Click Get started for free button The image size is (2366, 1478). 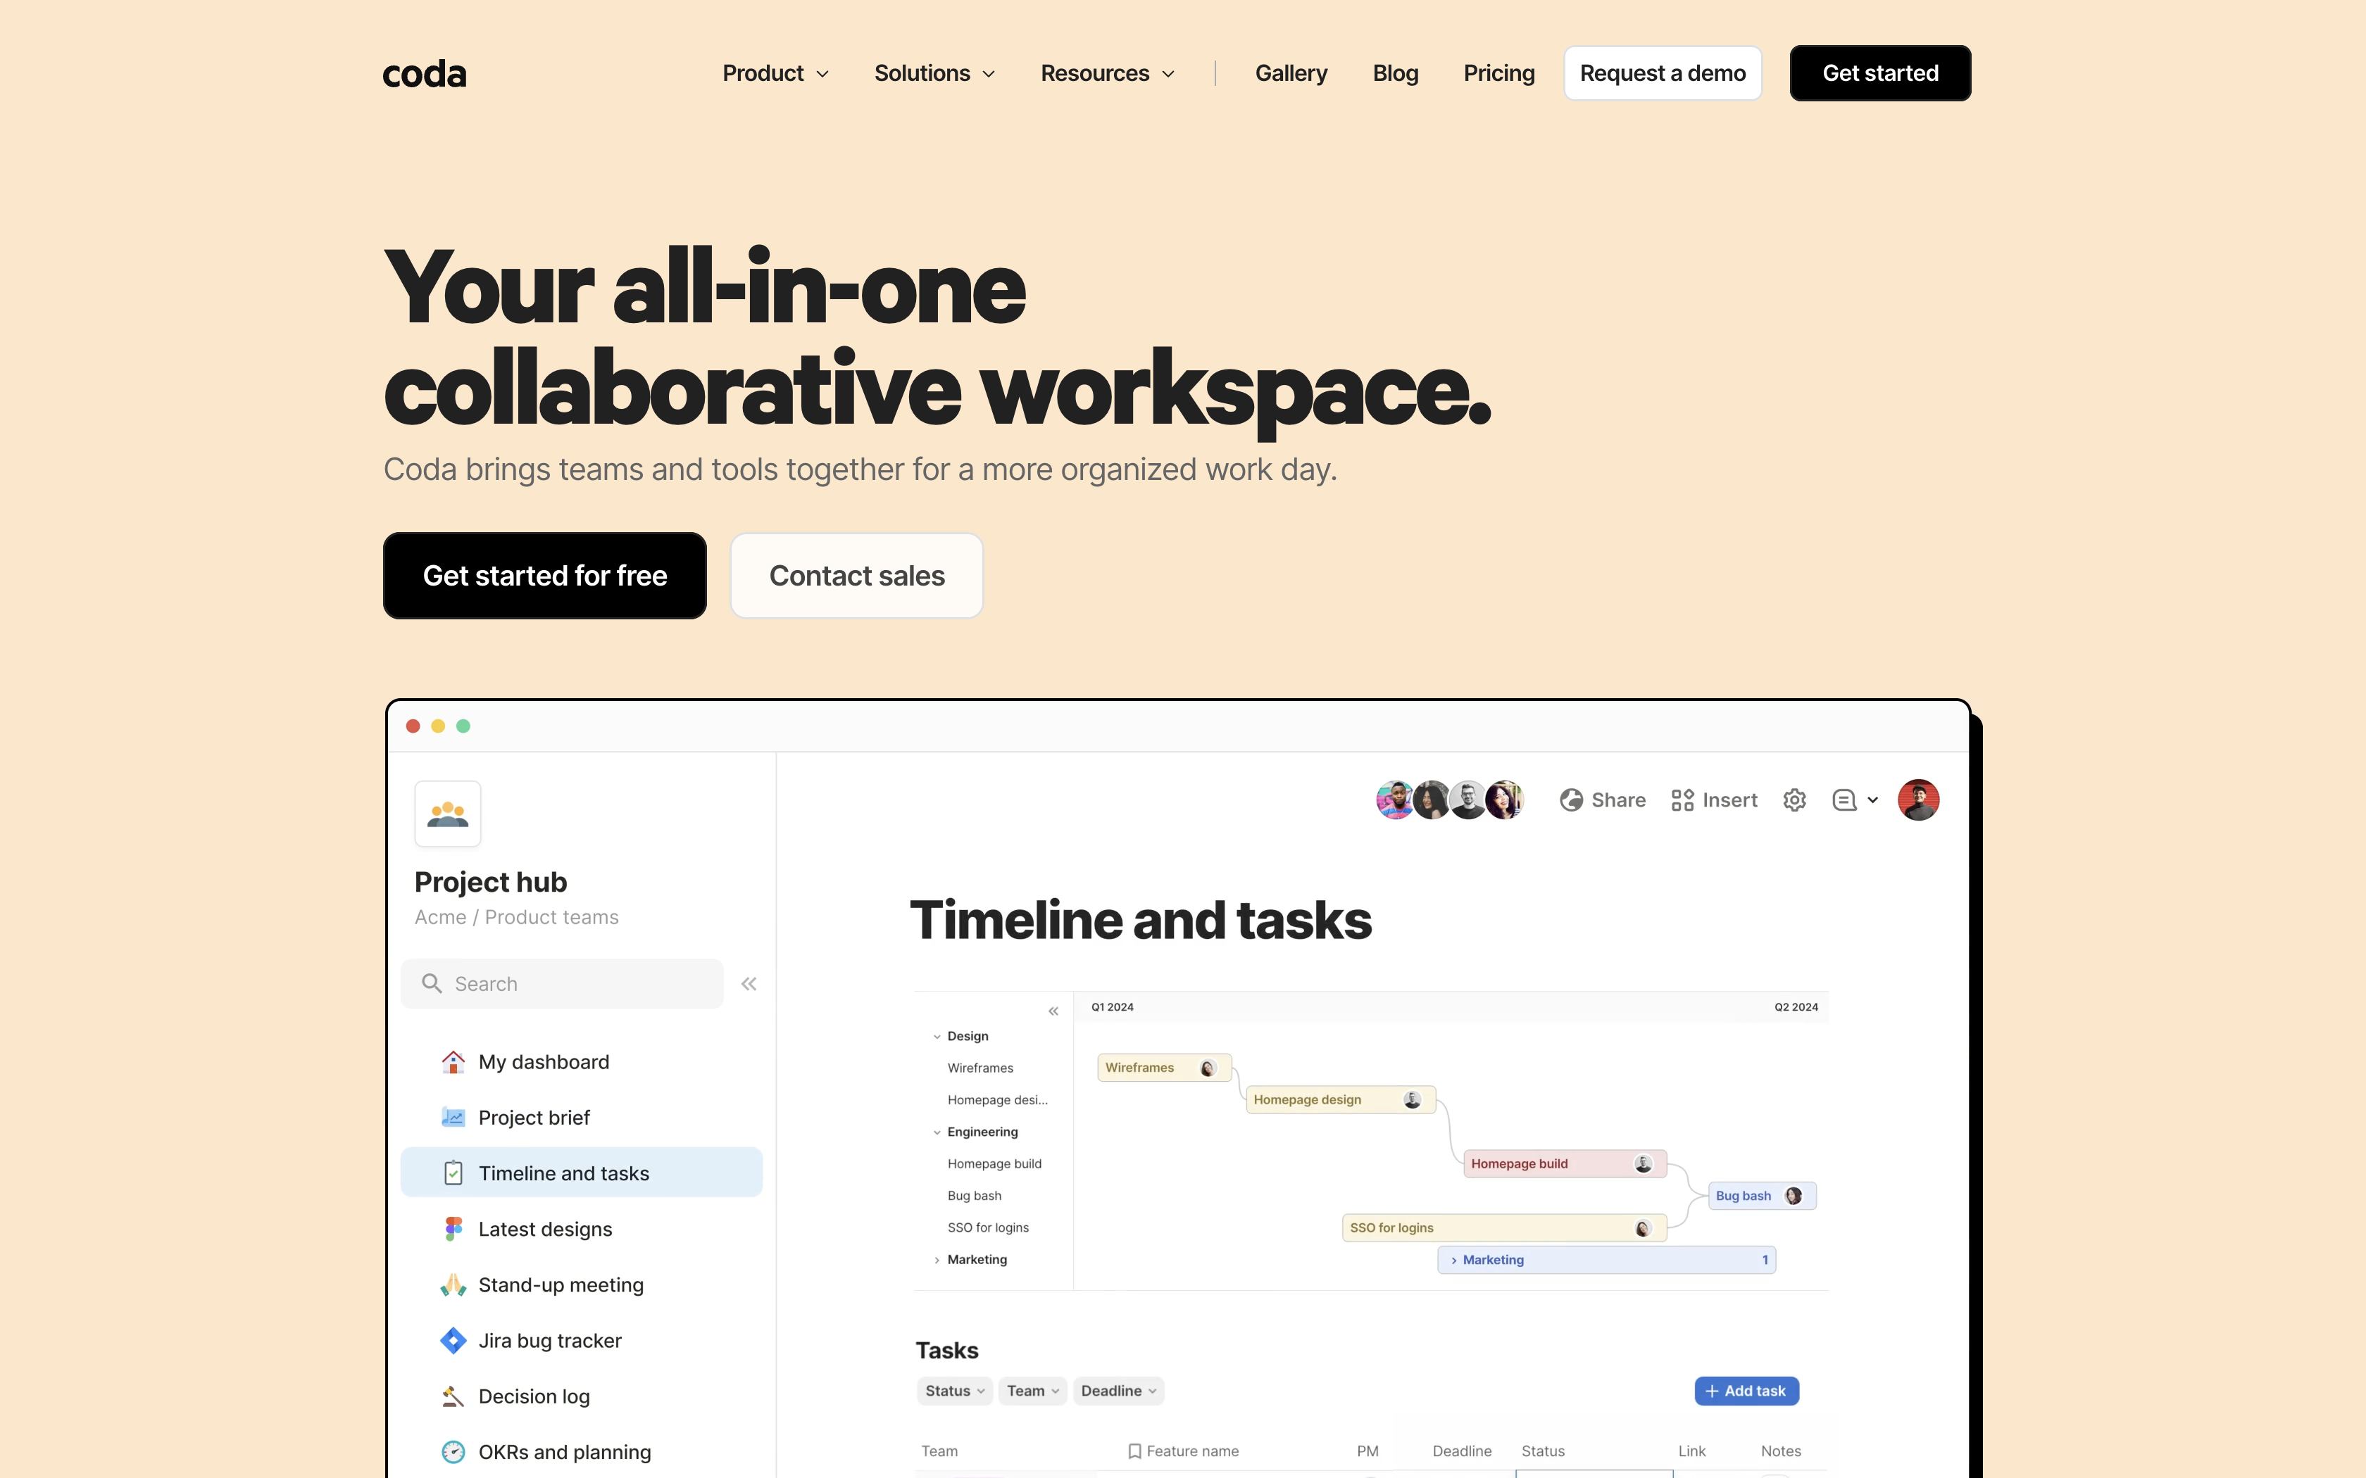pyautogui.click(x=544, y=576)
